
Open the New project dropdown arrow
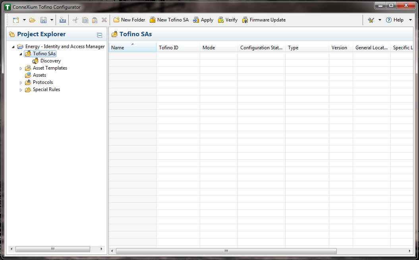point(24,20)
